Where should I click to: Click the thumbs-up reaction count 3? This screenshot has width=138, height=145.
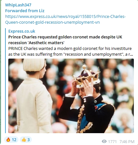point(28,140)
